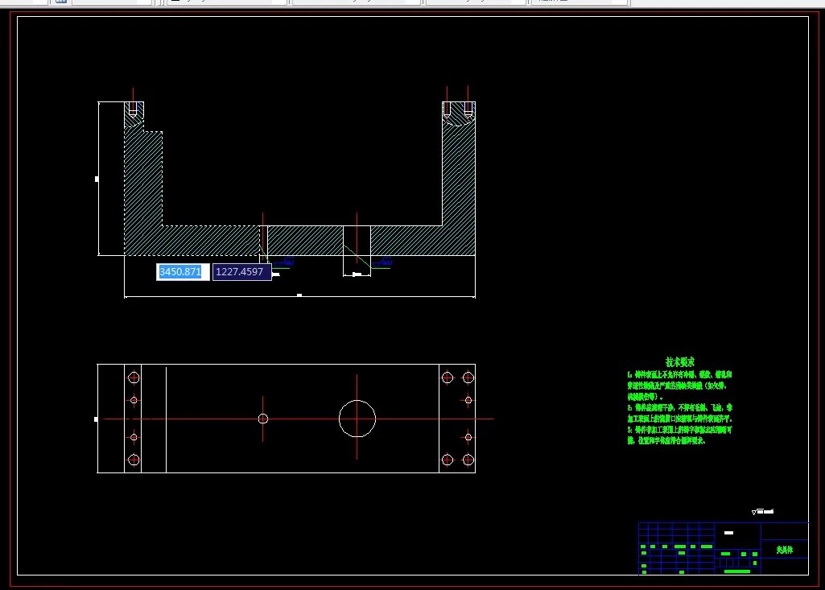Select the third technical requirement paragraph
Viewport: 825px width, 590px height.
[679, 435]
